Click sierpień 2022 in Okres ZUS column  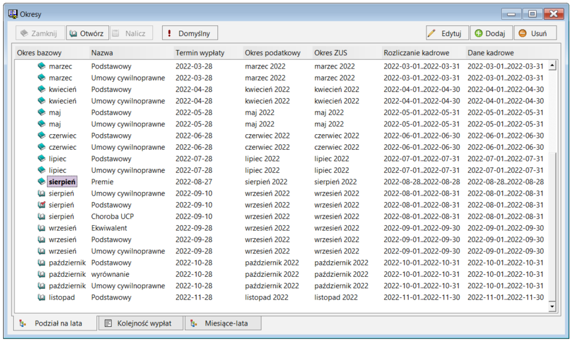coord(335,182)
